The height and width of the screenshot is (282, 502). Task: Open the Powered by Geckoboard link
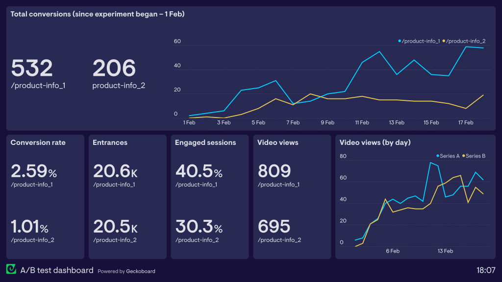tap(126, 271)
